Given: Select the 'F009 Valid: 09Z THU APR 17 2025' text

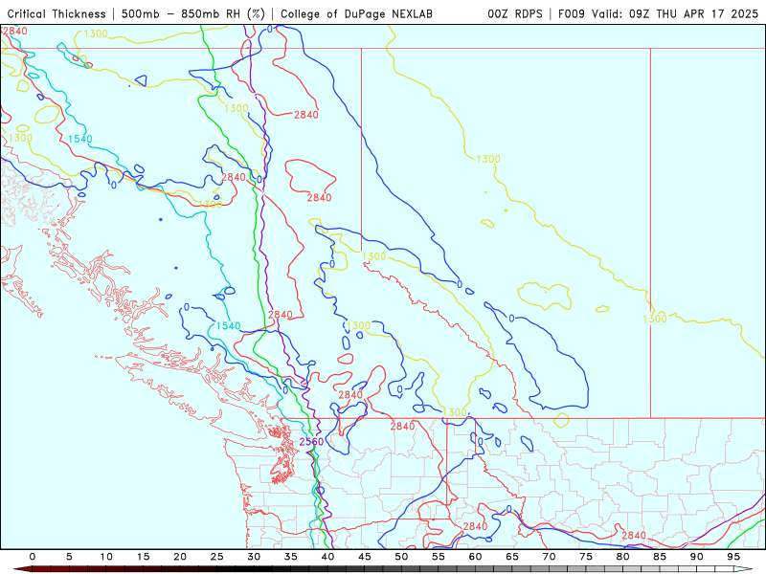Looking at the screenshot, I should coord(658,14).
